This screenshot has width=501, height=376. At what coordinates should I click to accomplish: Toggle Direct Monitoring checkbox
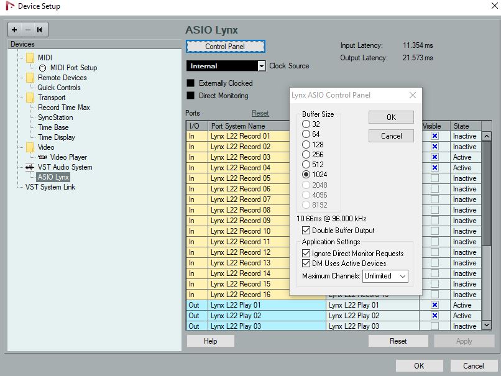tap(190, 96)
